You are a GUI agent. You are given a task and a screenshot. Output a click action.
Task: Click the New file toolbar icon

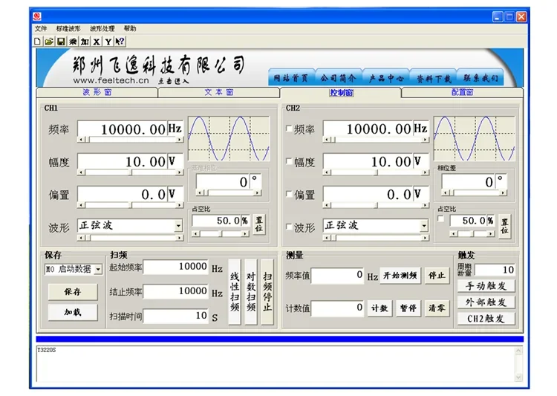pos(37,42)
